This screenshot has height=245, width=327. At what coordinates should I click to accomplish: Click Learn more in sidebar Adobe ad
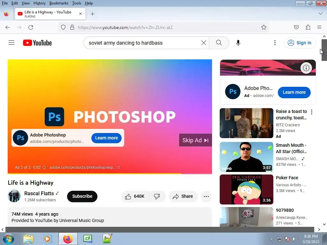pyautogui.click(x=294, y=92)
